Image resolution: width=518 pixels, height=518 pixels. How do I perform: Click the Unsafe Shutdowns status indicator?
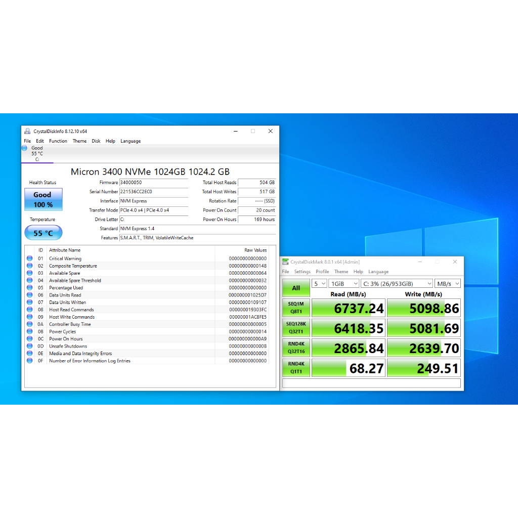pos(29,347)
